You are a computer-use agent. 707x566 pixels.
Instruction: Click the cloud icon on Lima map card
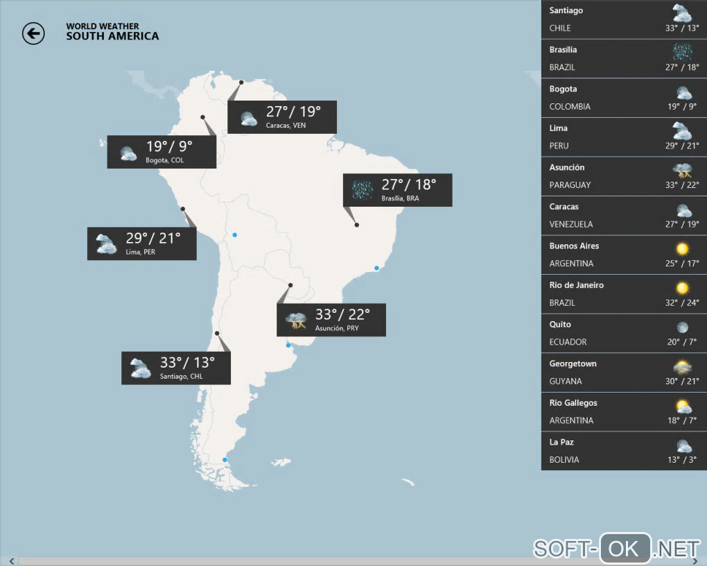[x=106, y=244]
